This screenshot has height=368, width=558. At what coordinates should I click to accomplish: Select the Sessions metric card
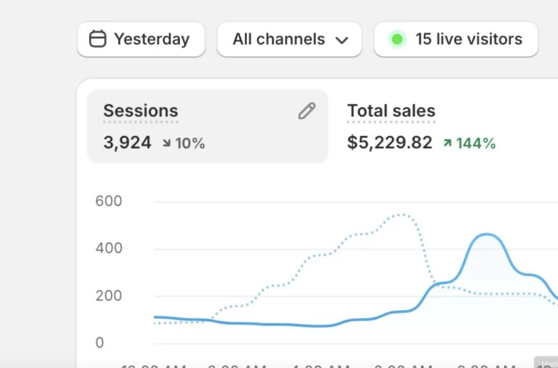pyautogui.click(x=207, y=126)
